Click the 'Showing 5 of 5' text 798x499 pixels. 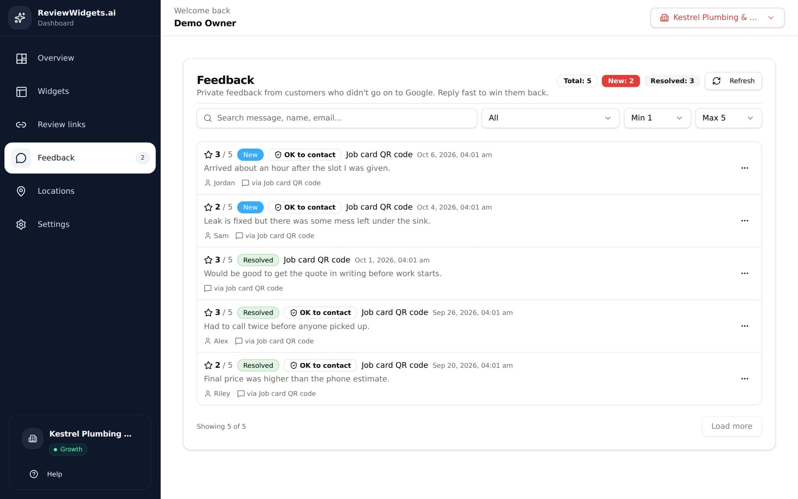coord(221,427)
